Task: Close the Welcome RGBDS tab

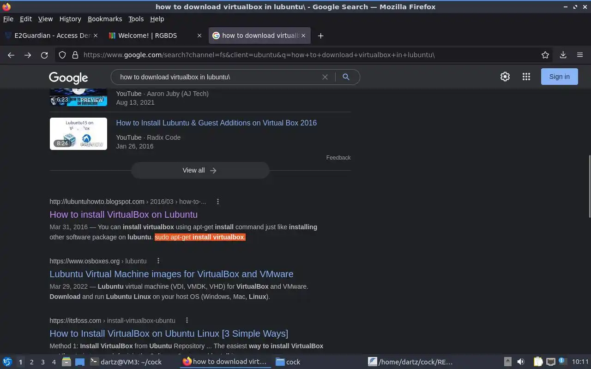Action: coord(199,36)
